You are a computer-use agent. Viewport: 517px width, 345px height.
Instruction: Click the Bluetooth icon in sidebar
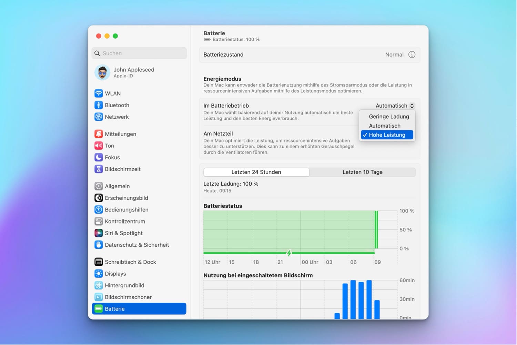pos(99,105)
